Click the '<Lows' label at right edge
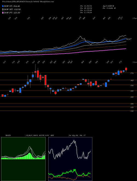137x181 pixels. pos(135,62)
